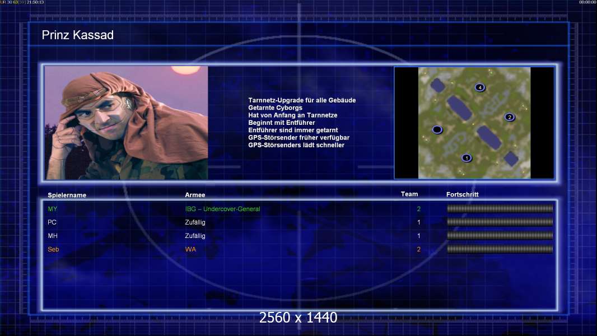
Task: Select player name Seb
Action: pyautogui.click(x=53, y=249)
